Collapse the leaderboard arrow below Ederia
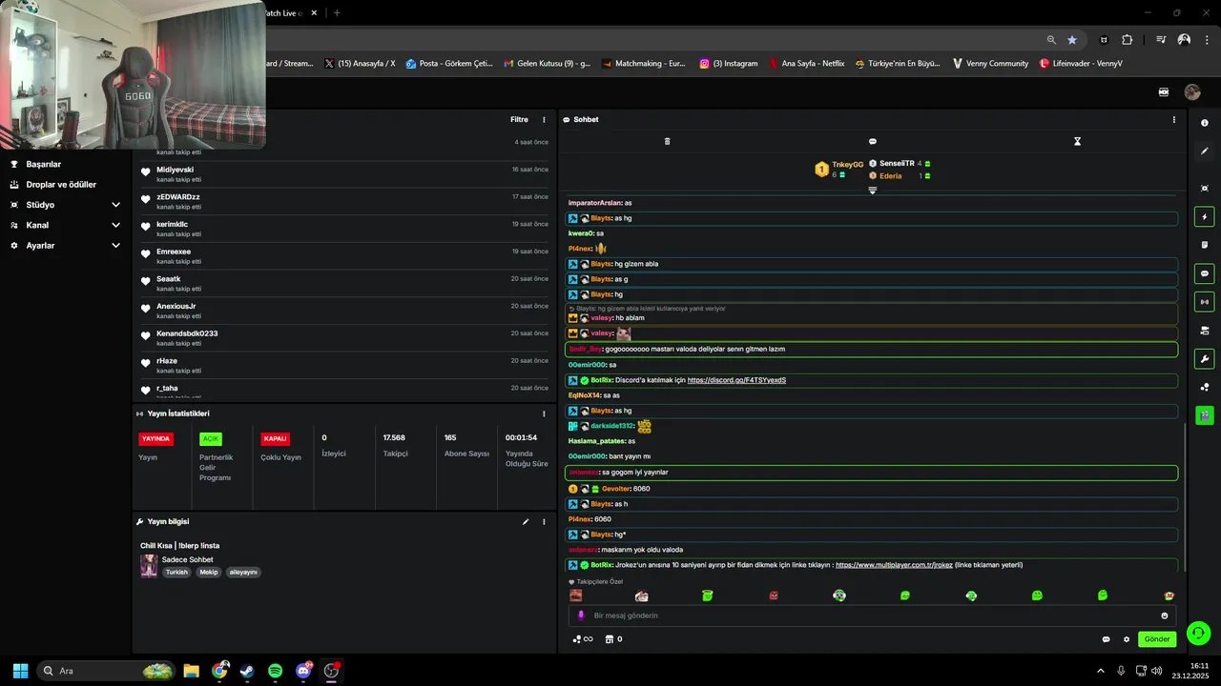1221x686 pixels. 872,191
